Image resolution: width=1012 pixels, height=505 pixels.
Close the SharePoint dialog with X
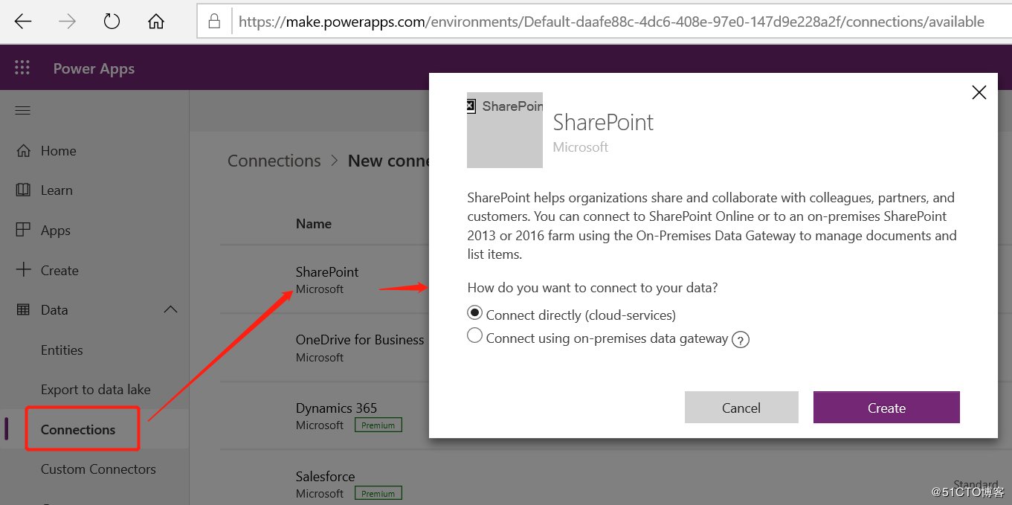pyautogui.click(x=979, y=92)
